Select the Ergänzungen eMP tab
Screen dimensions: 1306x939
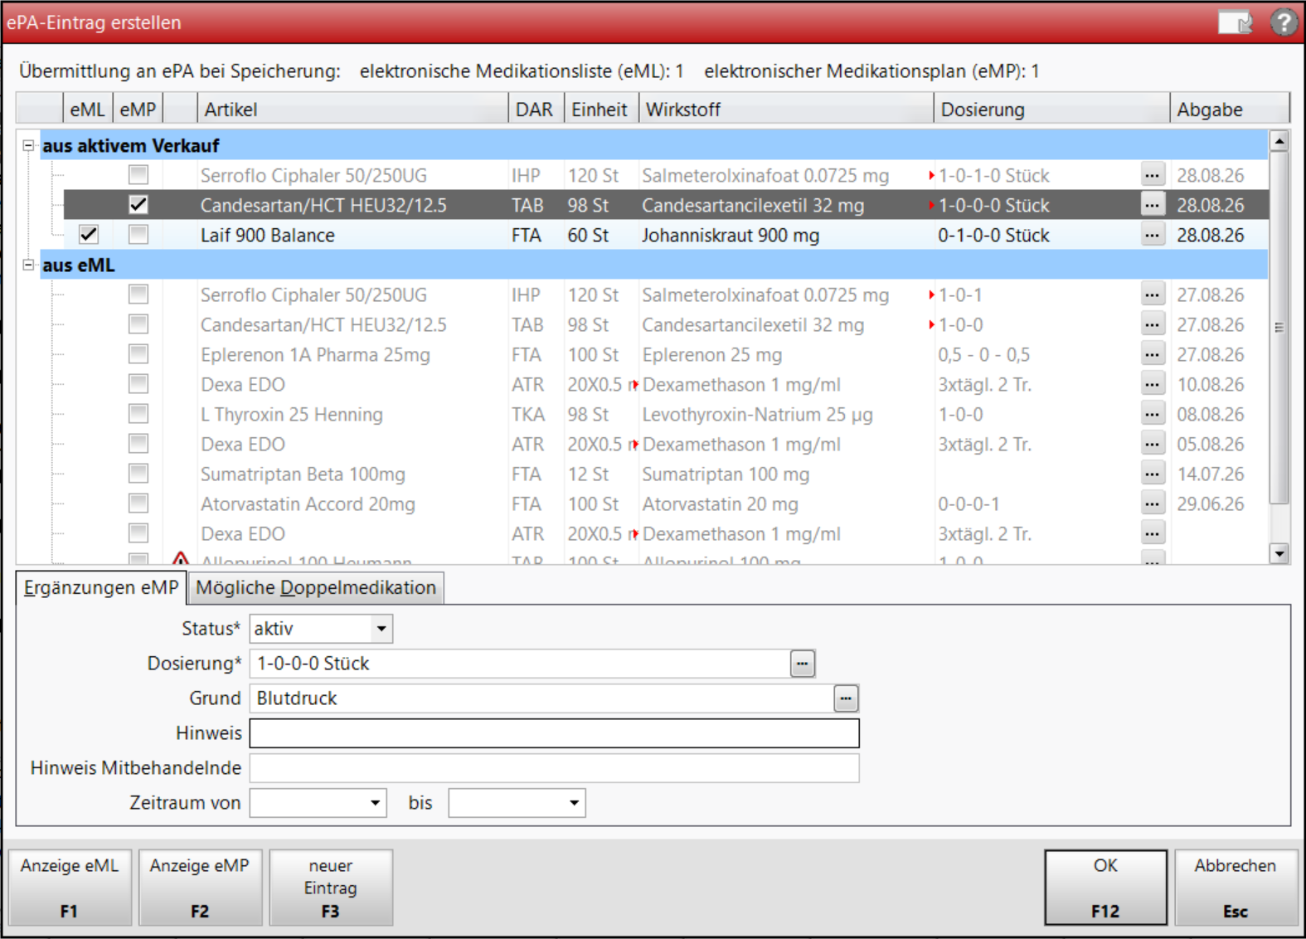101,587
